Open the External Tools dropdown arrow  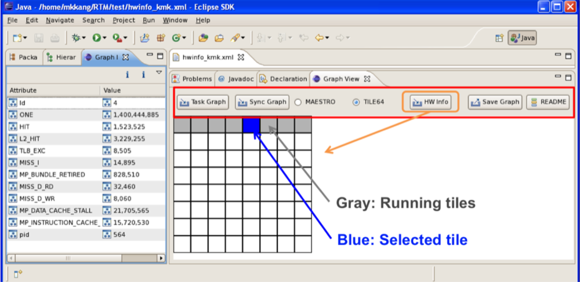pos(125,38)
